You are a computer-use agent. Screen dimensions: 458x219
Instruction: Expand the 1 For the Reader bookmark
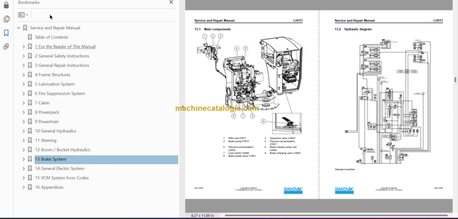pyautogui.click(x=24, y=46)
